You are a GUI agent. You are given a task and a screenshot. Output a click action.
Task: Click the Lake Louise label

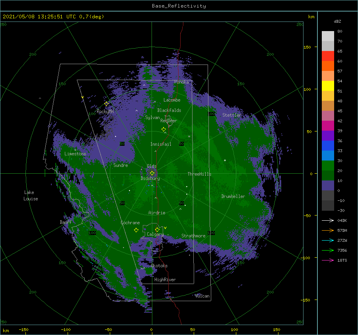pos(31,196)
